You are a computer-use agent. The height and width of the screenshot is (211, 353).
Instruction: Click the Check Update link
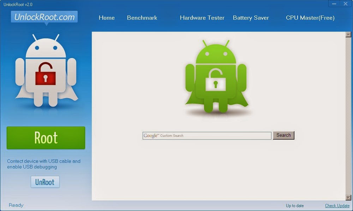(x=337, y=205)
